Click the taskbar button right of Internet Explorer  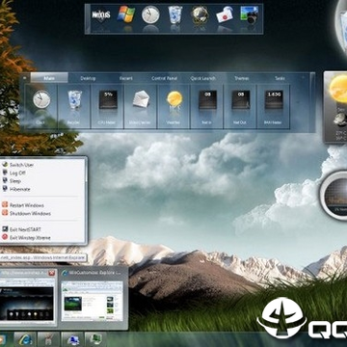click(x=48, y=340)
